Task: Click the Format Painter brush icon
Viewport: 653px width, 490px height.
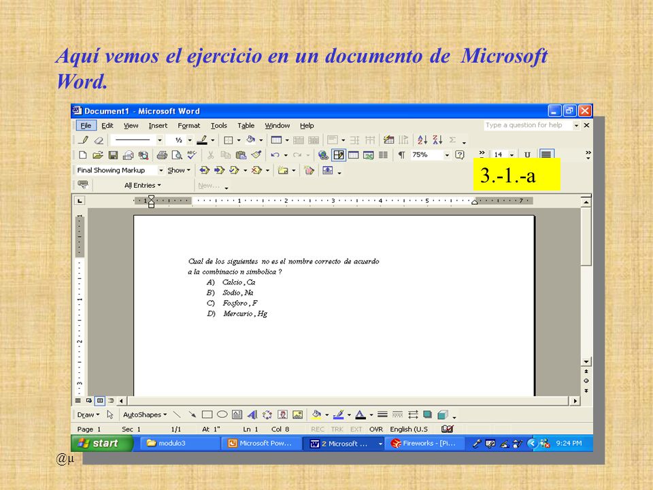Action: point(256,155)
